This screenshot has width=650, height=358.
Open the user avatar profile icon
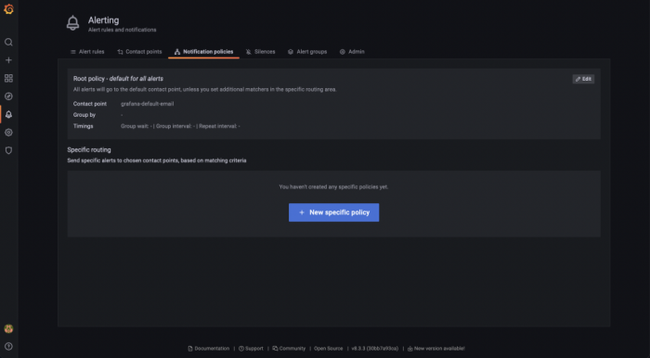[x=8, y=328]
